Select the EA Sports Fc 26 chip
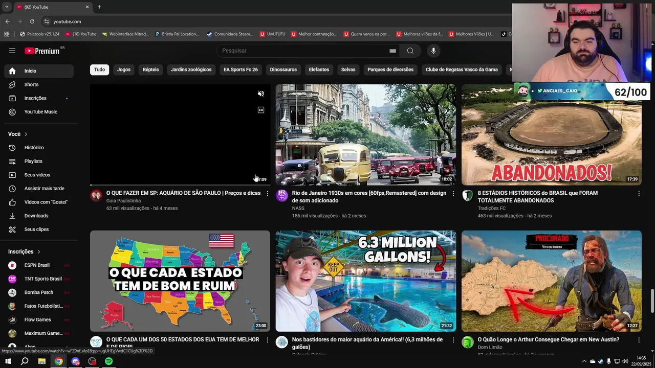655x368 pixels. pos(241,70)
